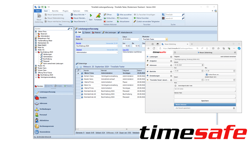Click the Neuer Zeiteintrag ribbon icon
The image size is (251, 143).
pos(39,16)
